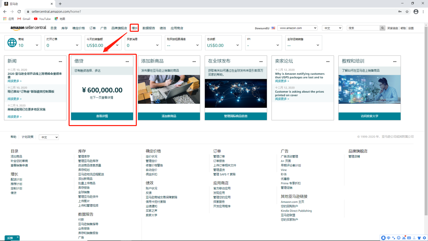Refresh the page with the reload icon
This screenshot has height=241, width=428.
[x=19, y=11]
